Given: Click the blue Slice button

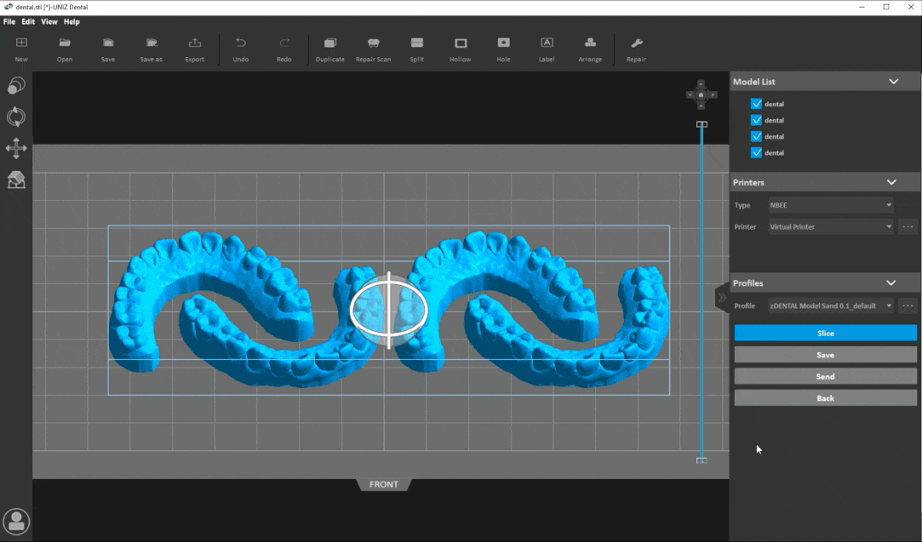Looking at the screenshot, I should tap(825, 334).
